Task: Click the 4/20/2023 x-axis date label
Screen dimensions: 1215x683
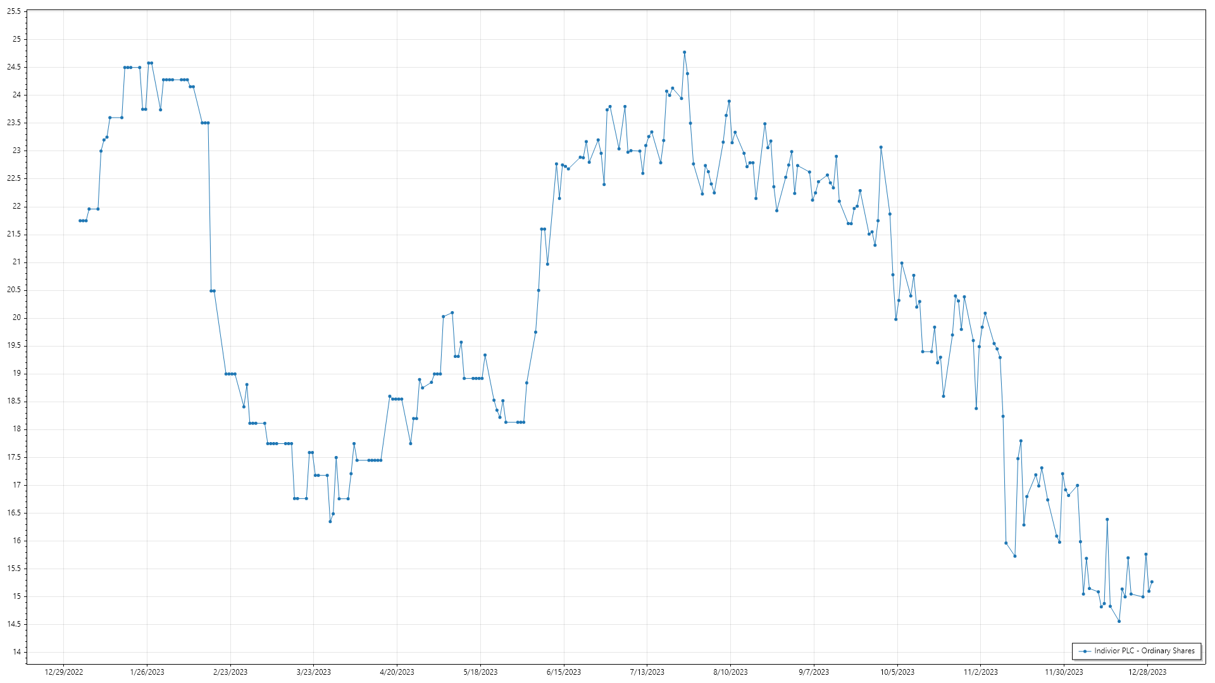Action: pos(397,672)
